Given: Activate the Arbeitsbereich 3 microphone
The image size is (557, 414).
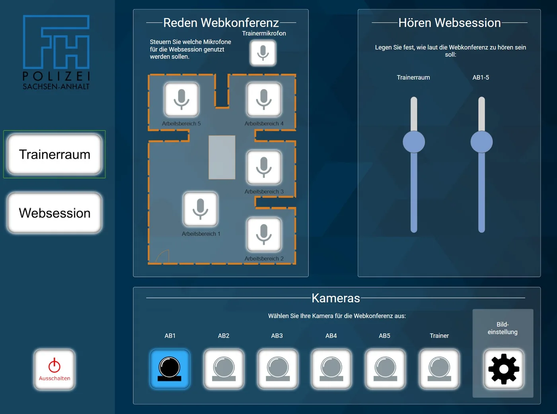Looking at the screenshot, I should [x=264, y=167].
